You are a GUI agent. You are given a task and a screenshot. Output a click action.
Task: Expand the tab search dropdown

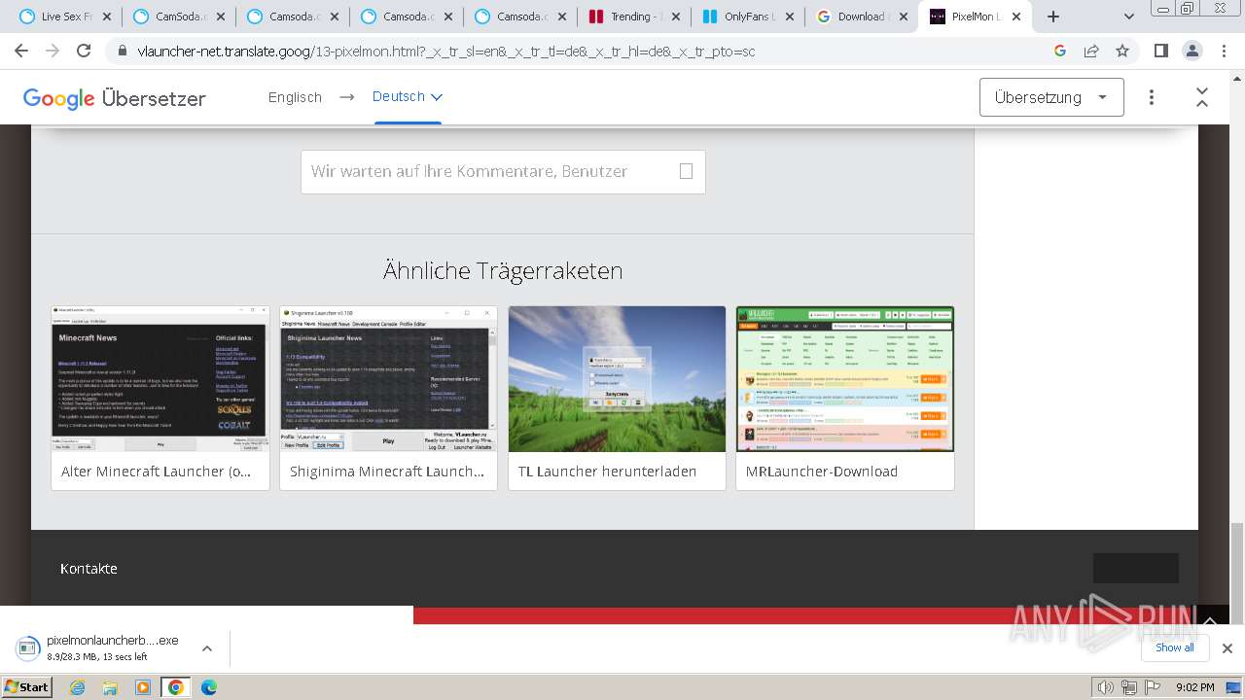point(1128,17)
